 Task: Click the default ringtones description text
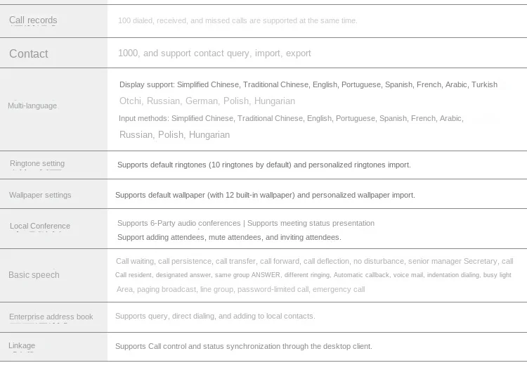(263, 165)
